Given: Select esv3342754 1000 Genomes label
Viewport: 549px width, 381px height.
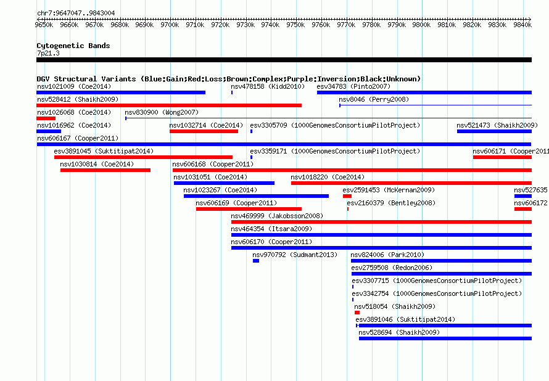Looking at the screenshot, I should click(x=437, y=293).
